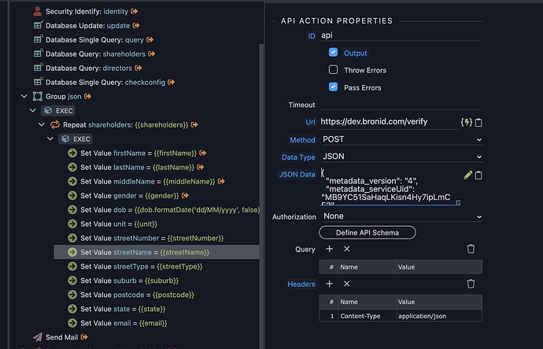Click the Database Query directors table icon
Image resolution: width=543 pixels, height=349 pixels.
point(38,68)
